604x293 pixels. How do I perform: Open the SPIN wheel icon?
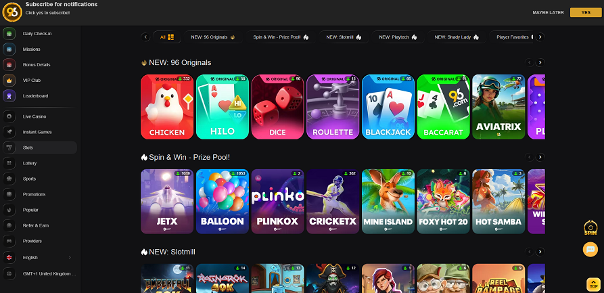point(590,227)
